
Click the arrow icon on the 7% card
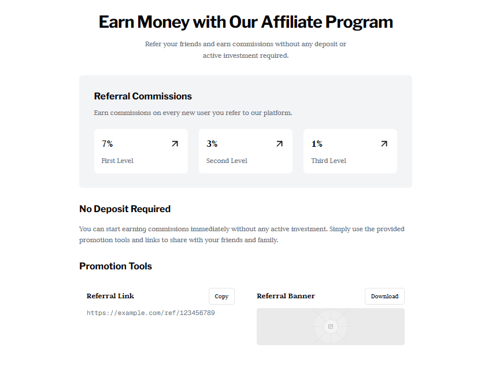point(175,144)
